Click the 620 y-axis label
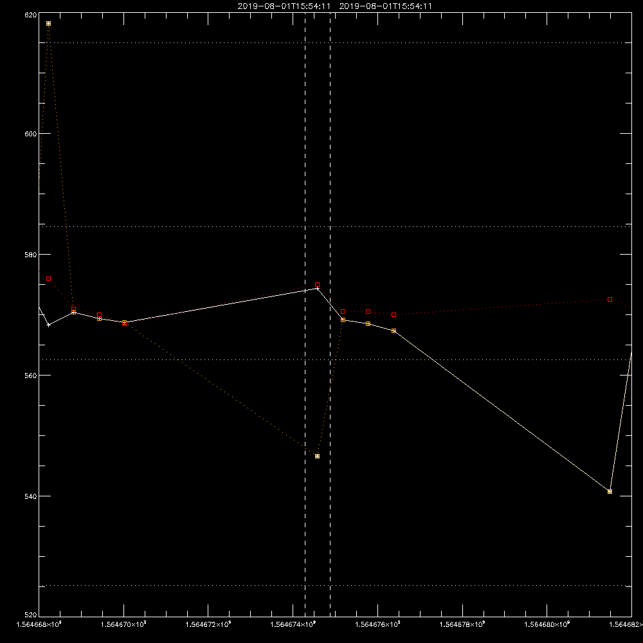643x643 pixels. tap(32, 15)
